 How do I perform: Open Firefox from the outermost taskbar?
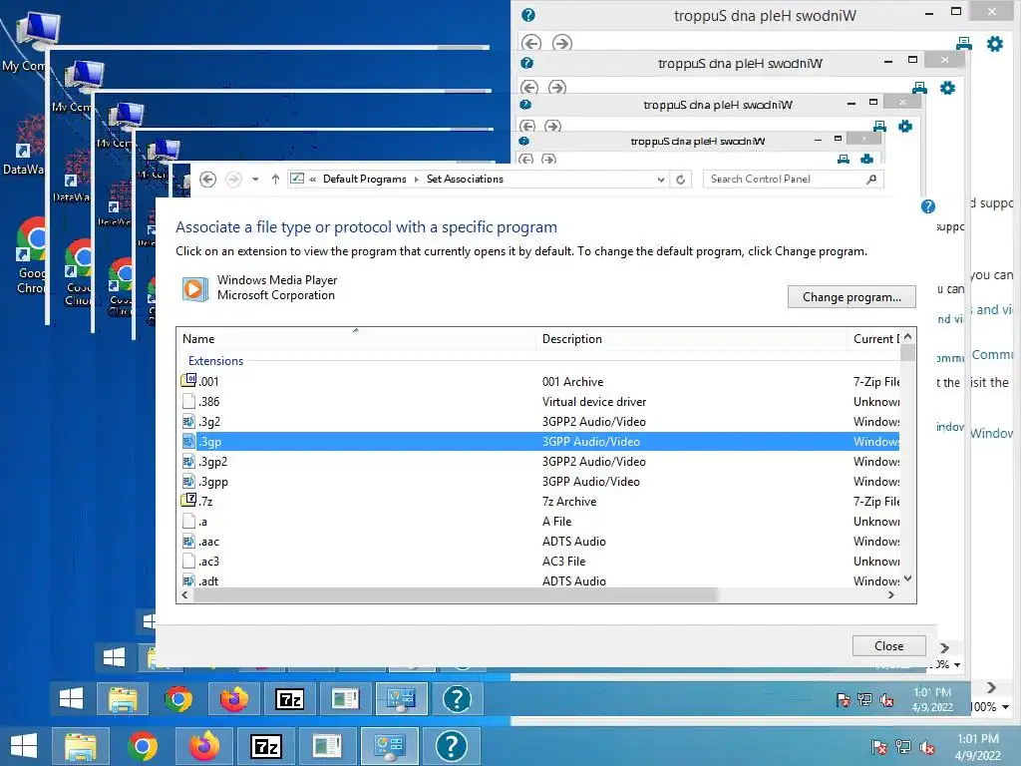tap(204, 746)
